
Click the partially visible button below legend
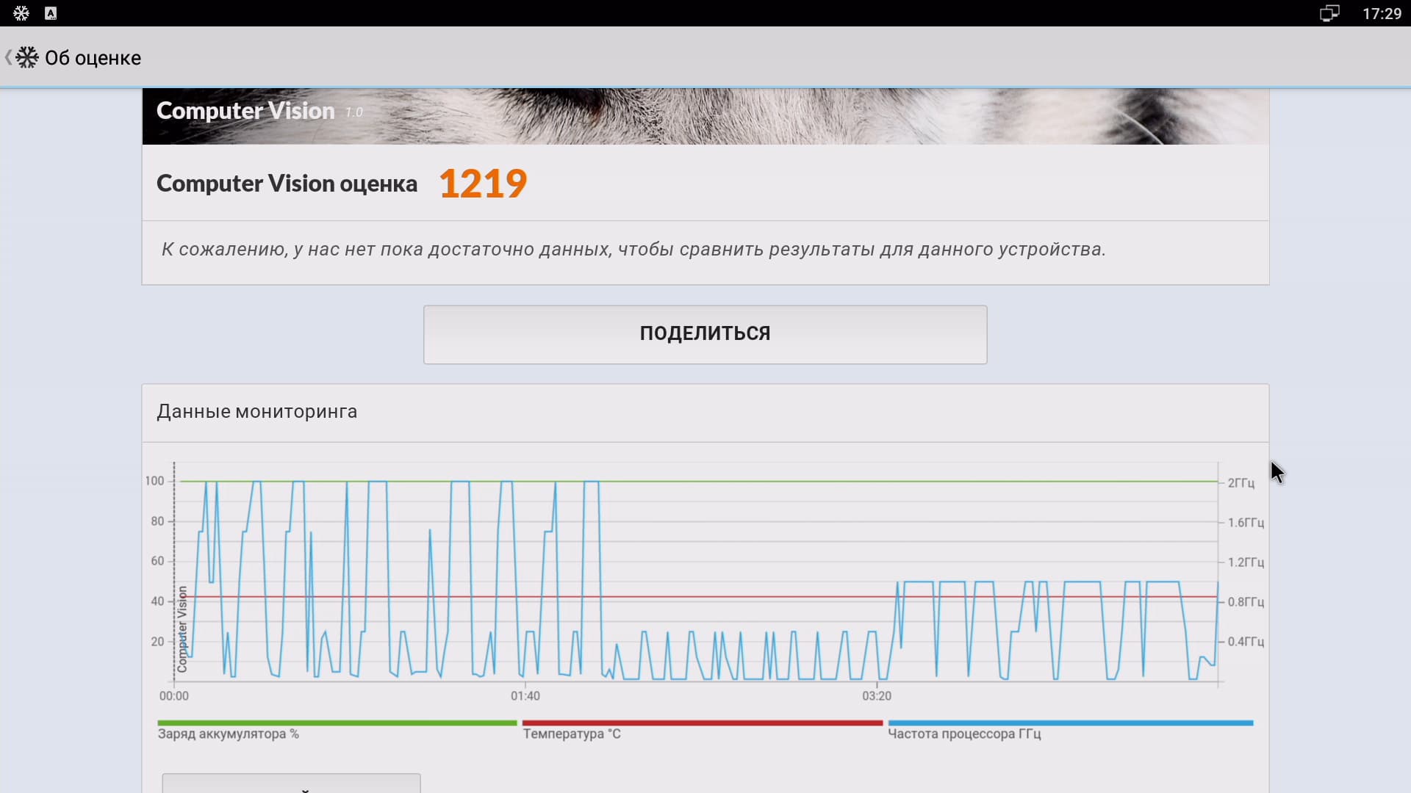coord(291,783)
